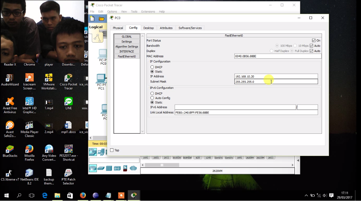361x201 pixels.
Task: Click the MAC Address field
Action: [x=278, y=56]
